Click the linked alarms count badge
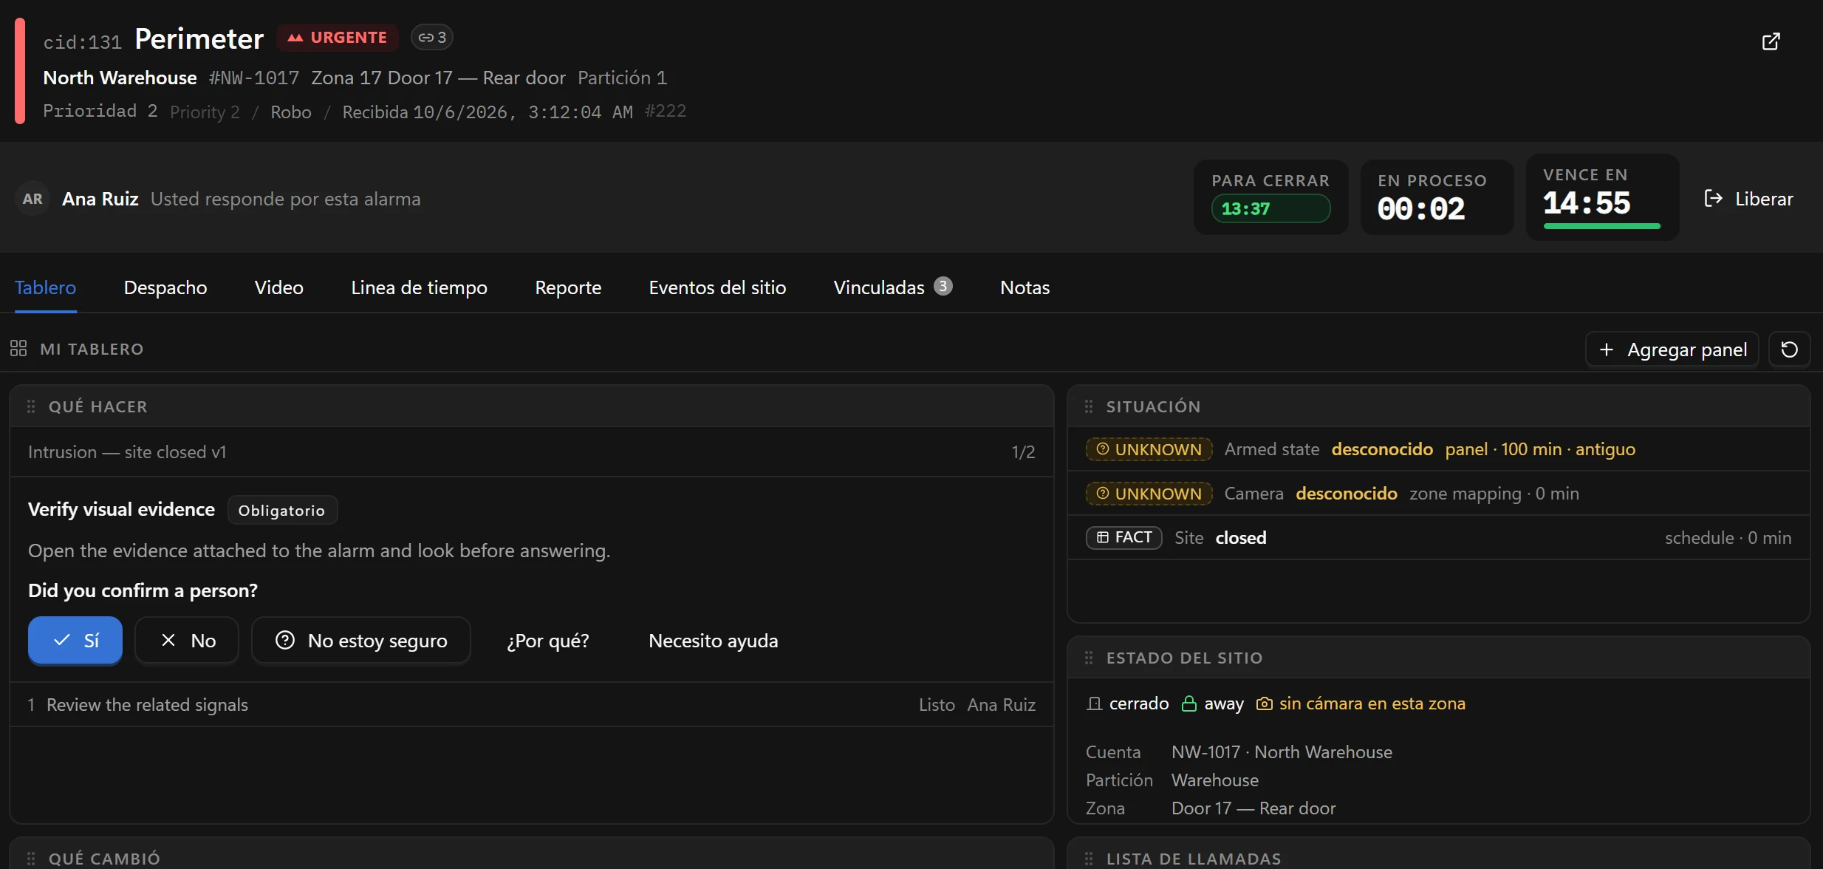1823x869 pixels. [432, 38]
